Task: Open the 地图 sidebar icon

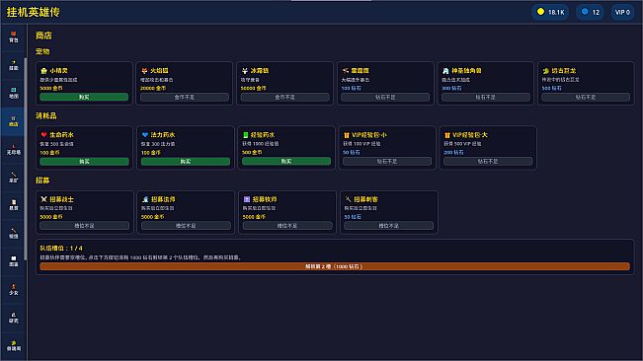Action: pyautogui.click(x=14, y=94)
